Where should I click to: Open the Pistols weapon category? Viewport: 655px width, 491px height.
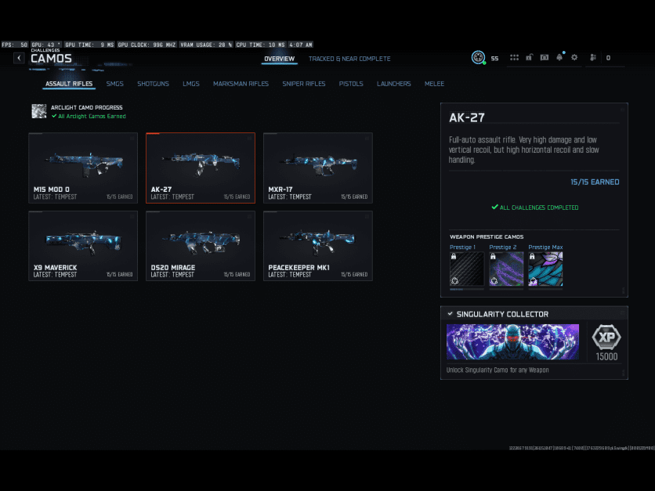(351, 84)
